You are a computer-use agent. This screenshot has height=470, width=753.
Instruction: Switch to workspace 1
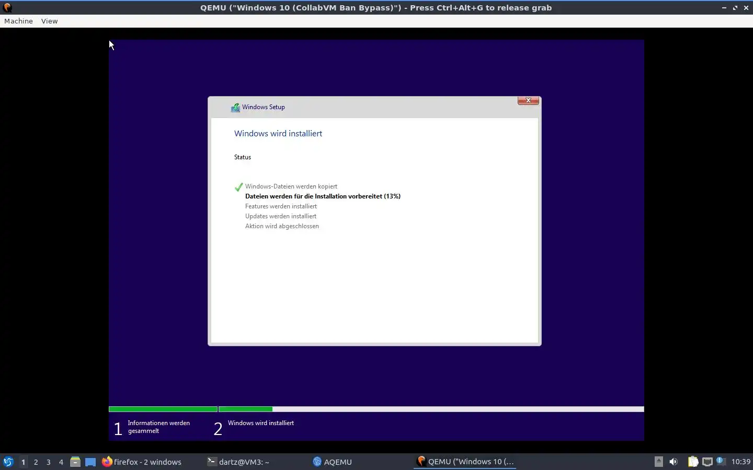pyautogui.click(x=23, y=462)
